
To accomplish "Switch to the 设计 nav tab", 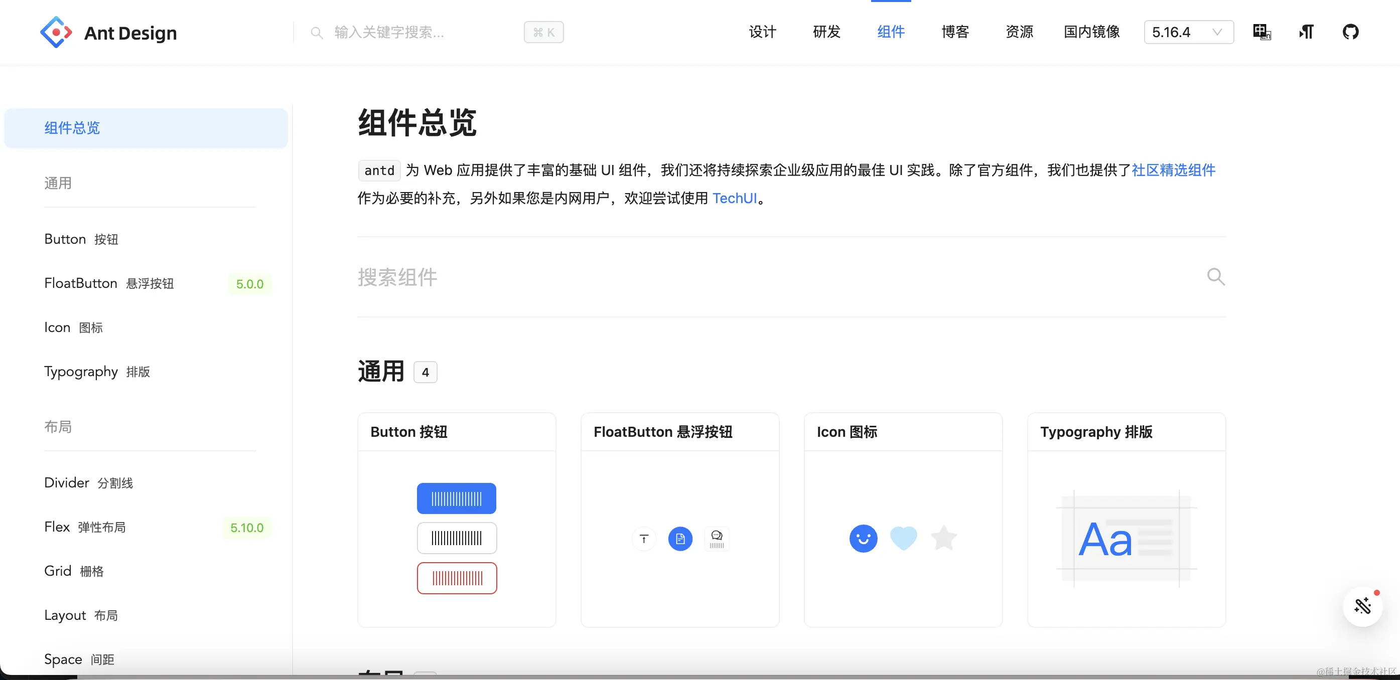I will 762,32.
